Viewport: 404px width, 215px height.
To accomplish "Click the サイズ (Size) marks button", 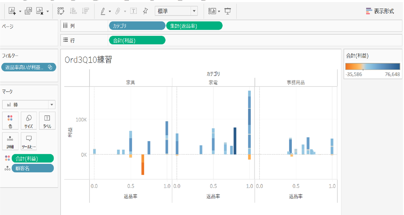I will pyautogui.click(x=29, y=121).
